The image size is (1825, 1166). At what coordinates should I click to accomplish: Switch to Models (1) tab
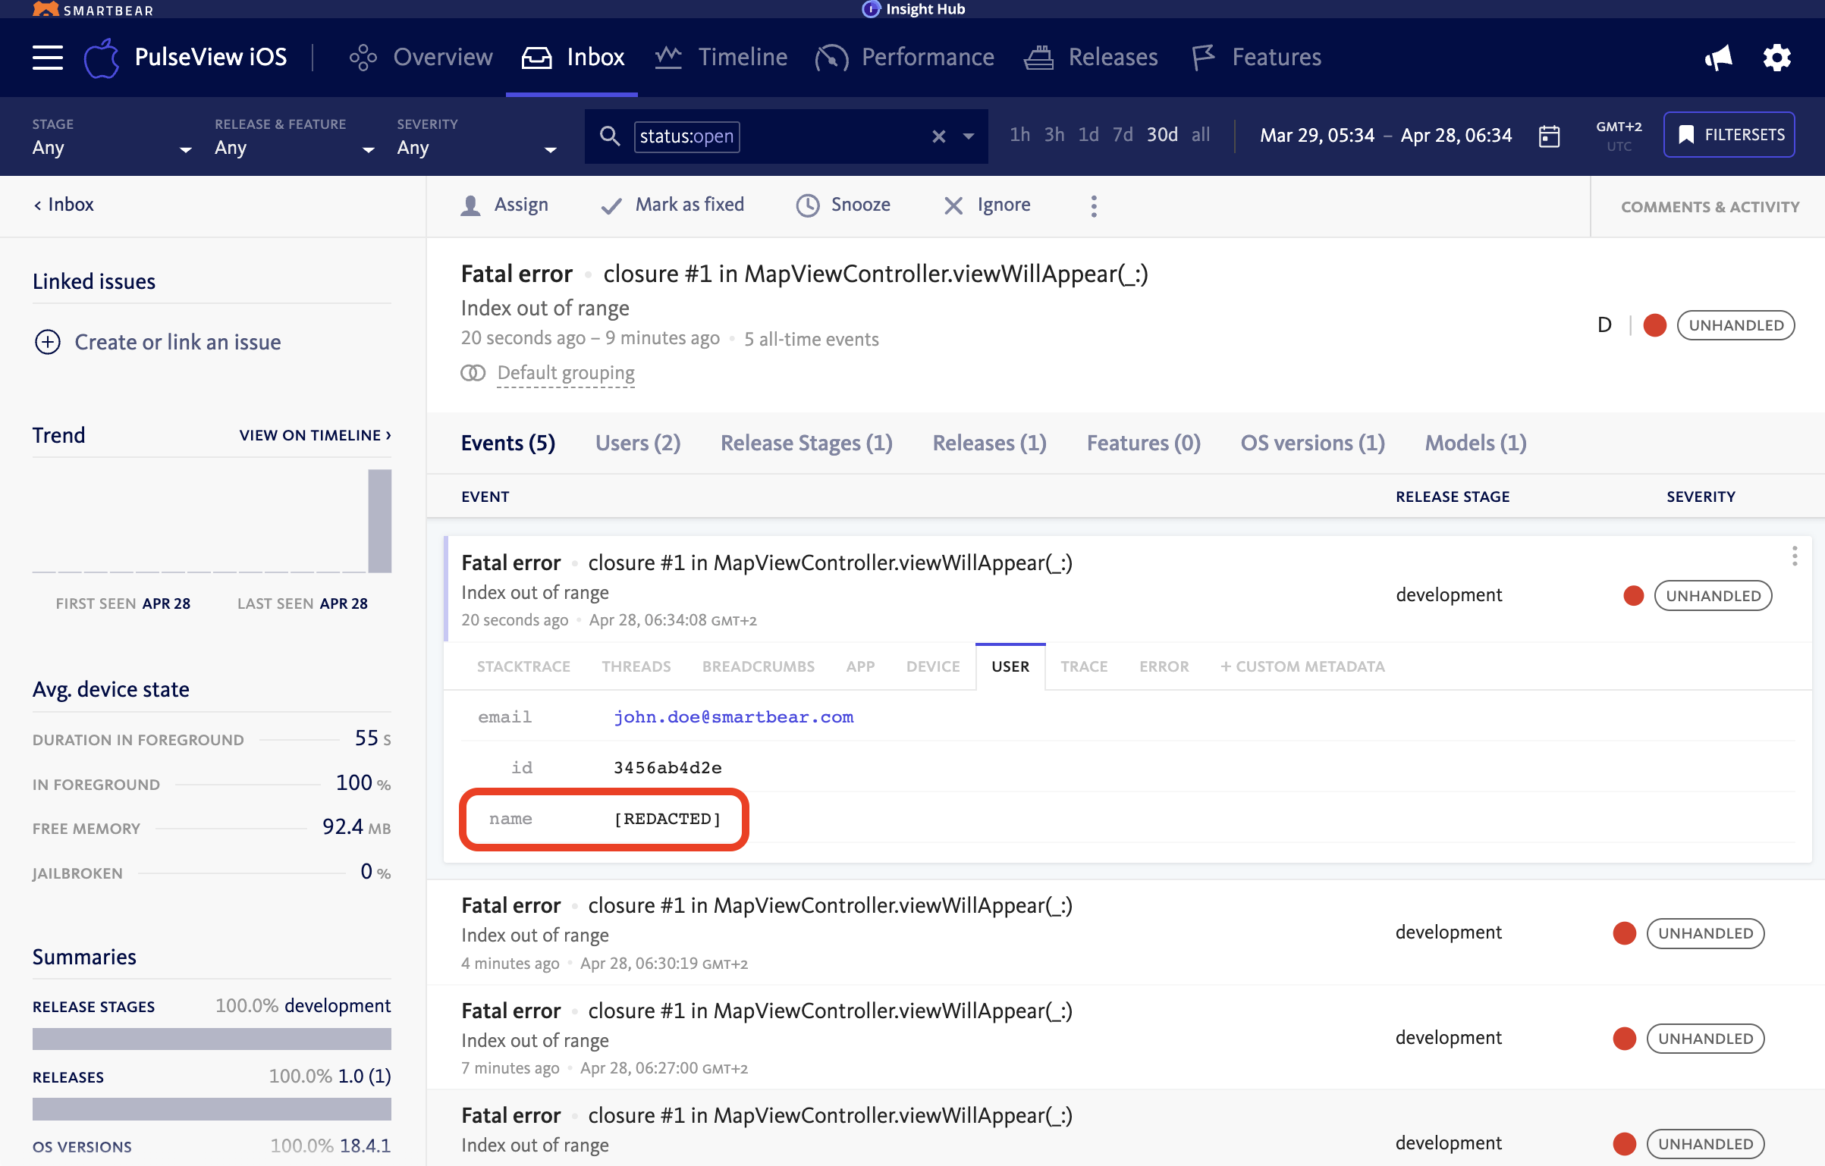point(1476,443)
